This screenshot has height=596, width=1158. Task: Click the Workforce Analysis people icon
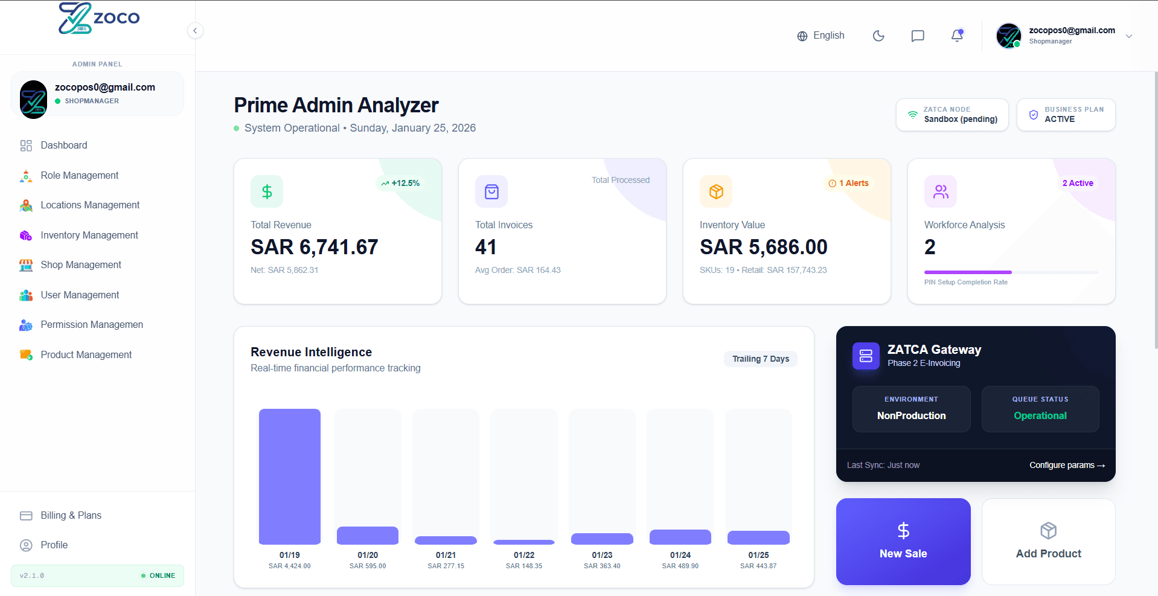point(941,191)
